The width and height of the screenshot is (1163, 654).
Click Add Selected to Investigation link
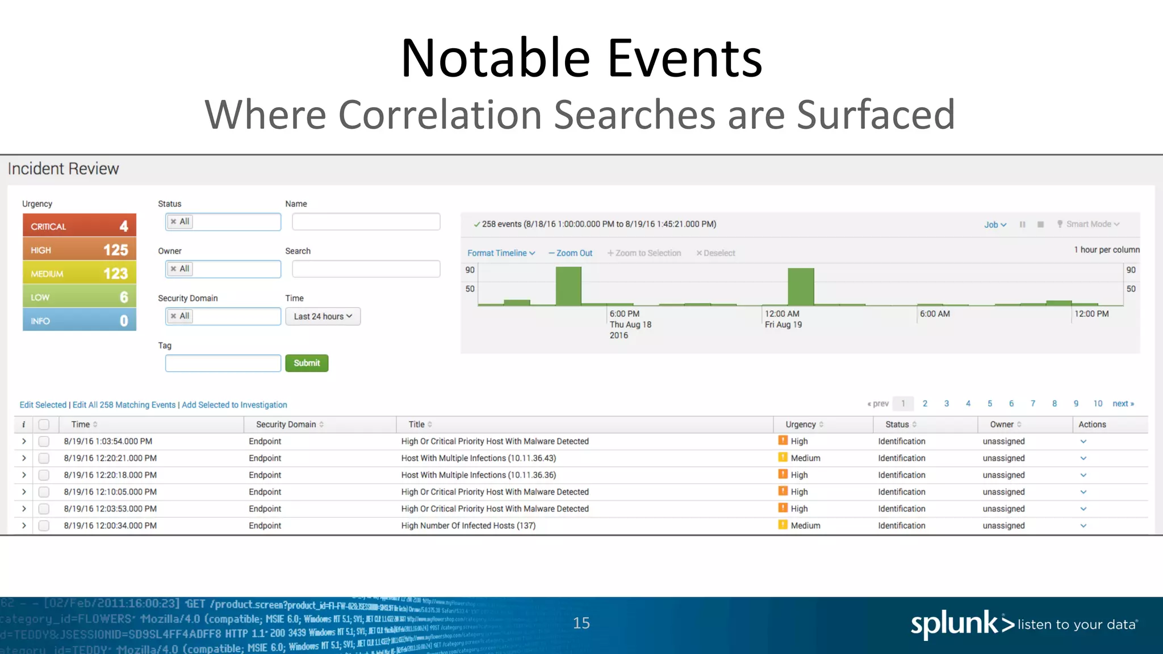click(235, 405)
